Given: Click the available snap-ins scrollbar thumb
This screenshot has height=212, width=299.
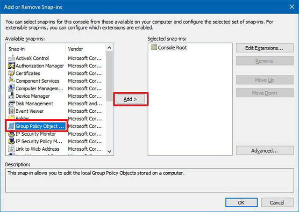Looking at the screenshot, I should point(109,76).
